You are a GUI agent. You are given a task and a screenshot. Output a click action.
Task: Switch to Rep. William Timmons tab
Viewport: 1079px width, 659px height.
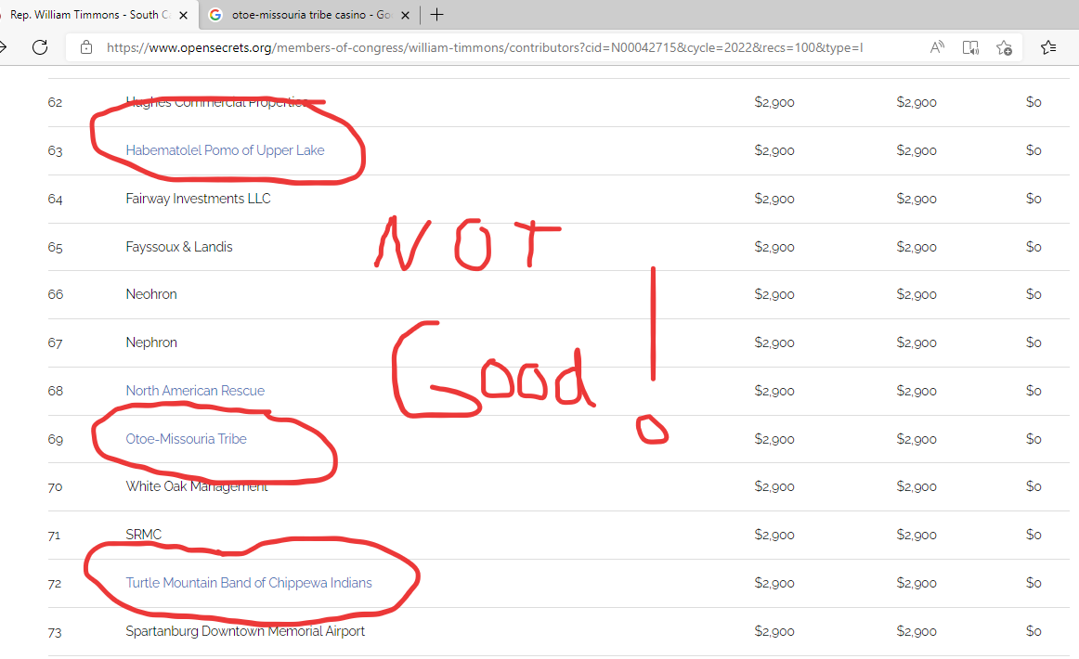89,15
